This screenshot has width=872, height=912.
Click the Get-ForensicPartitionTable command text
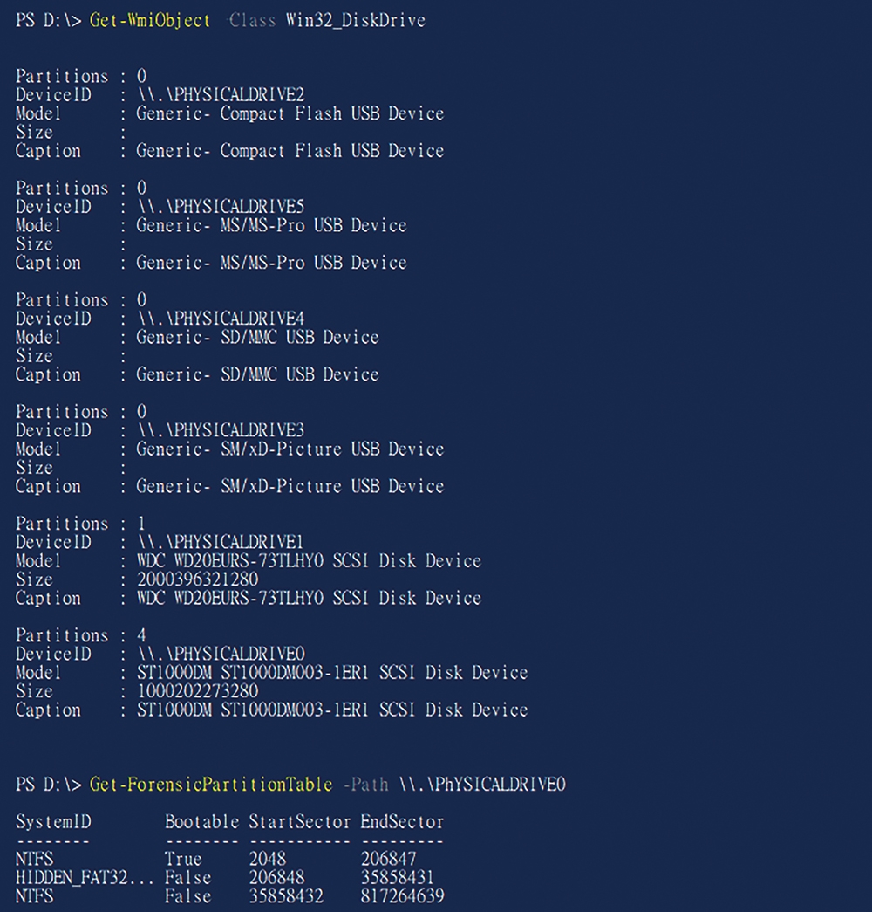pyautogui.click(x=210, y=784)
